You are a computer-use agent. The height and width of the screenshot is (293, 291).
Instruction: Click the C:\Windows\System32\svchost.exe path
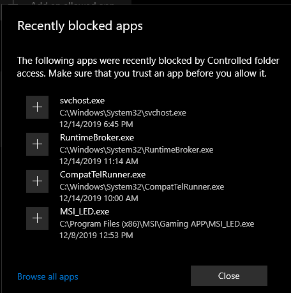[123, 112]
